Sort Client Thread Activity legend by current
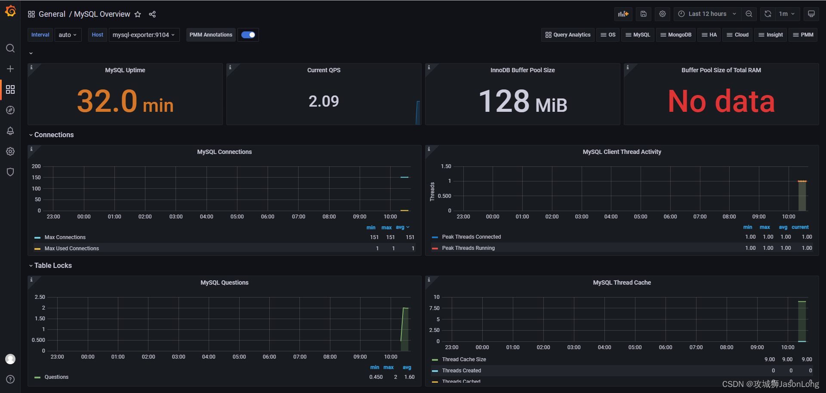Screen dimensions: 826x393 click(x=800, y=227)
